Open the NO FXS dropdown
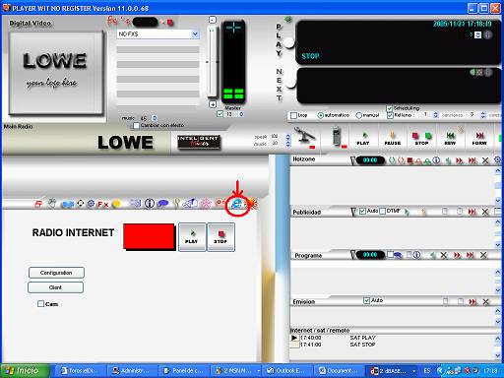 (158, 34)
